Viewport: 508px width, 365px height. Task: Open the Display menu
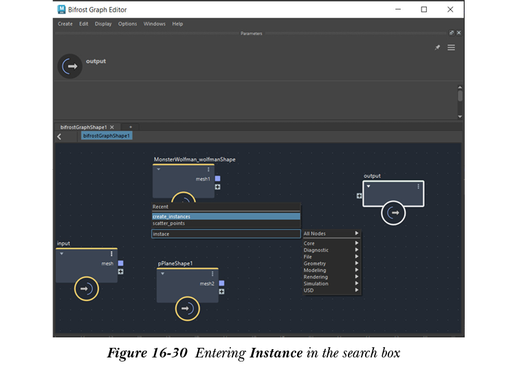(x=103, y=24)
